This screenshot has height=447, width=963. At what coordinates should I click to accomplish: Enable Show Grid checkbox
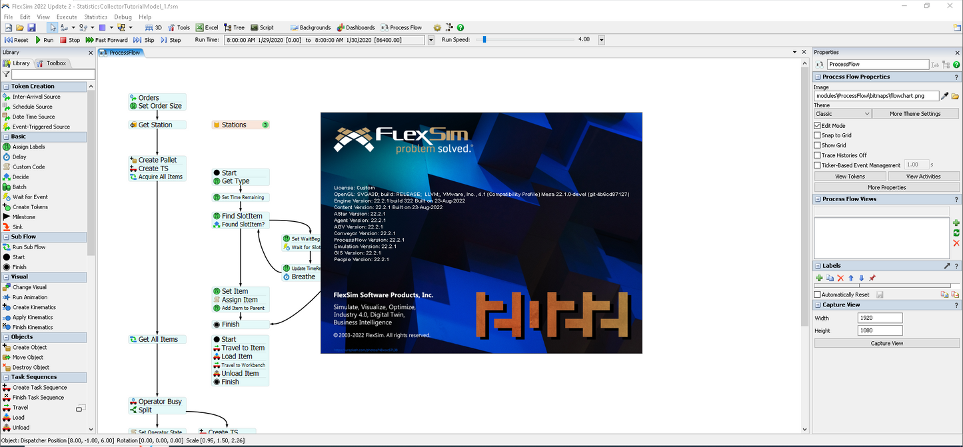[x=818, y=145]
